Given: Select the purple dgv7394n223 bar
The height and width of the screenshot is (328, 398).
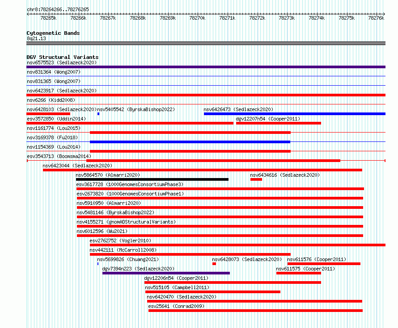Looking at the screenshot, I should pyautogui.click(x=166, y=273).
